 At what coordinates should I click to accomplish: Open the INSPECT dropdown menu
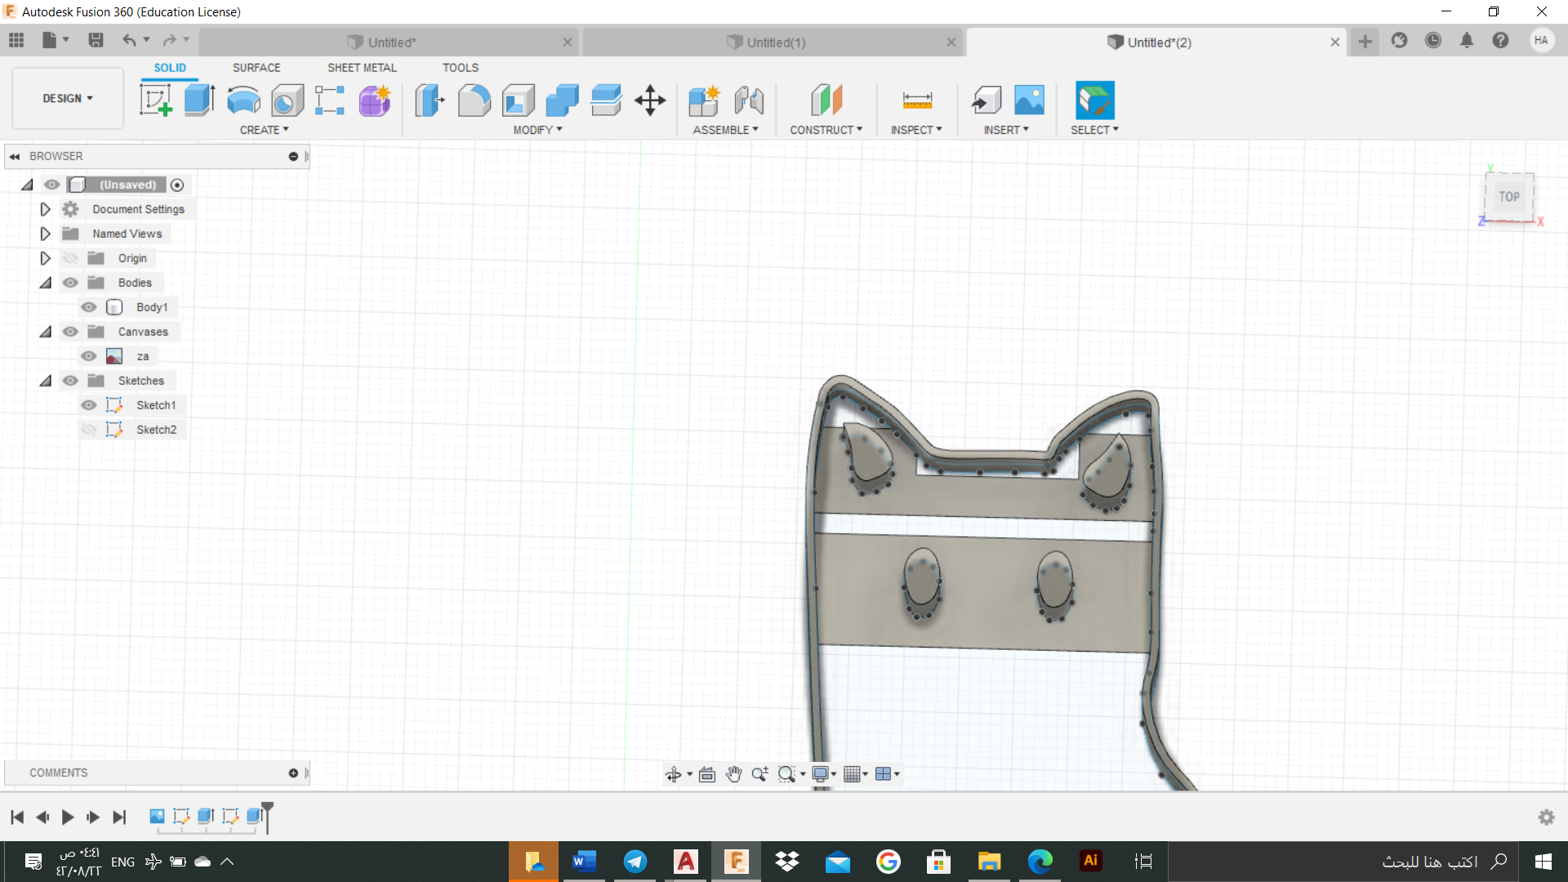click(x=916, y=130)
